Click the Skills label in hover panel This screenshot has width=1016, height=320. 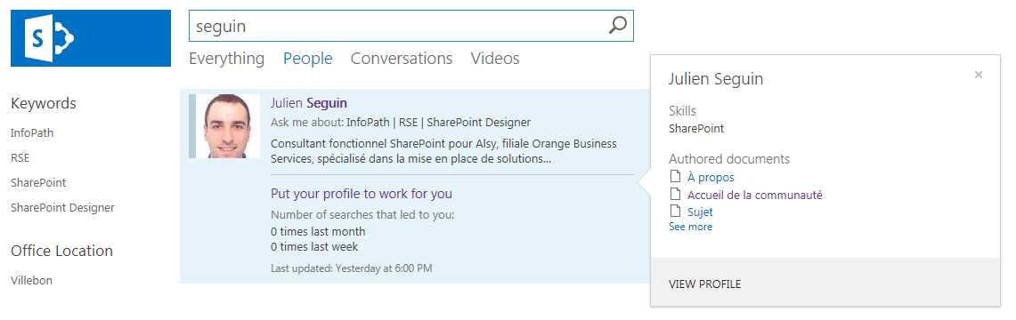tap(682, 111)
